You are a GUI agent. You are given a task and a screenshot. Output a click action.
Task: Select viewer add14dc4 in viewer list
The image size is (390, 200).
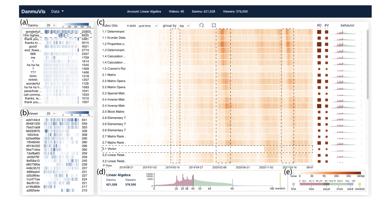coord(33,120)
